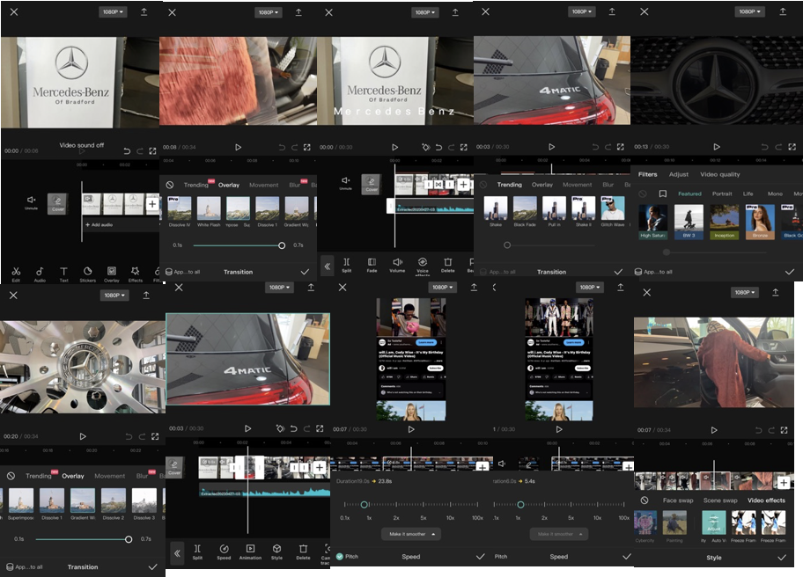Screen dimensions: 803x577
Task: Tap Delete trash icon beside Voice effects
Action: point(447,265)
